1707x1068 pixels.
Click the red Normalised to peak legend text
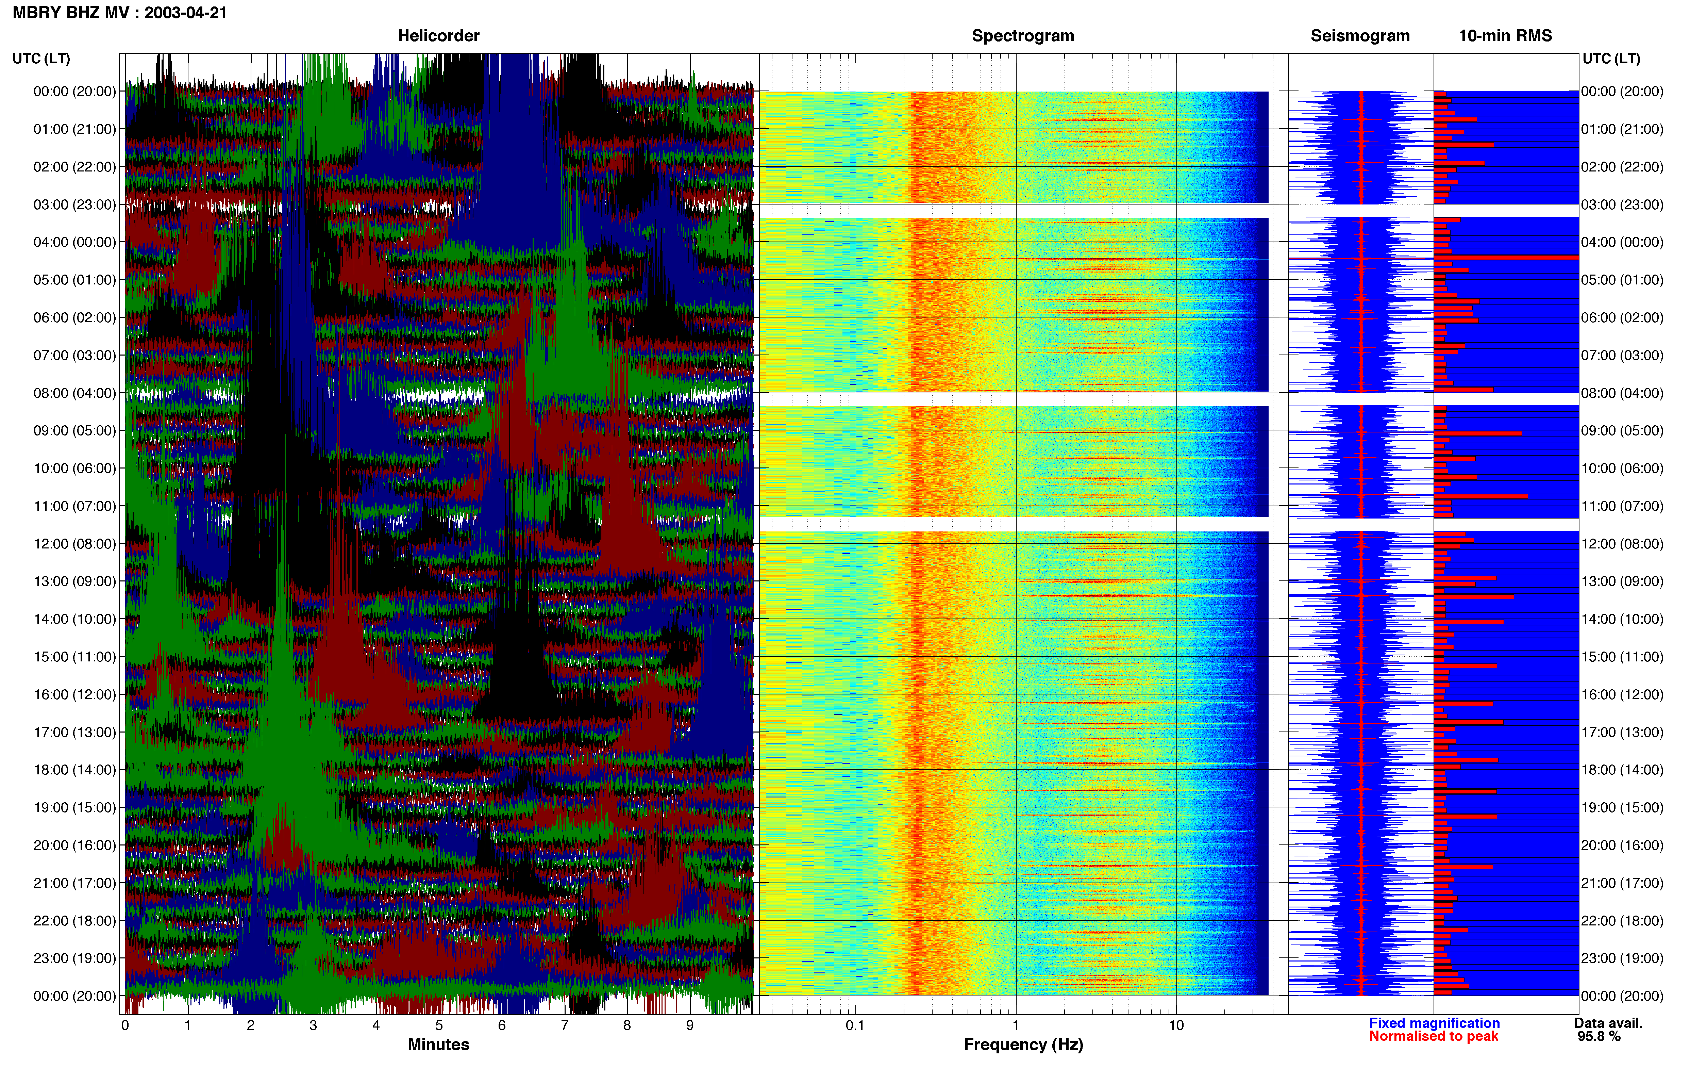click(x=1433, y=1036)
